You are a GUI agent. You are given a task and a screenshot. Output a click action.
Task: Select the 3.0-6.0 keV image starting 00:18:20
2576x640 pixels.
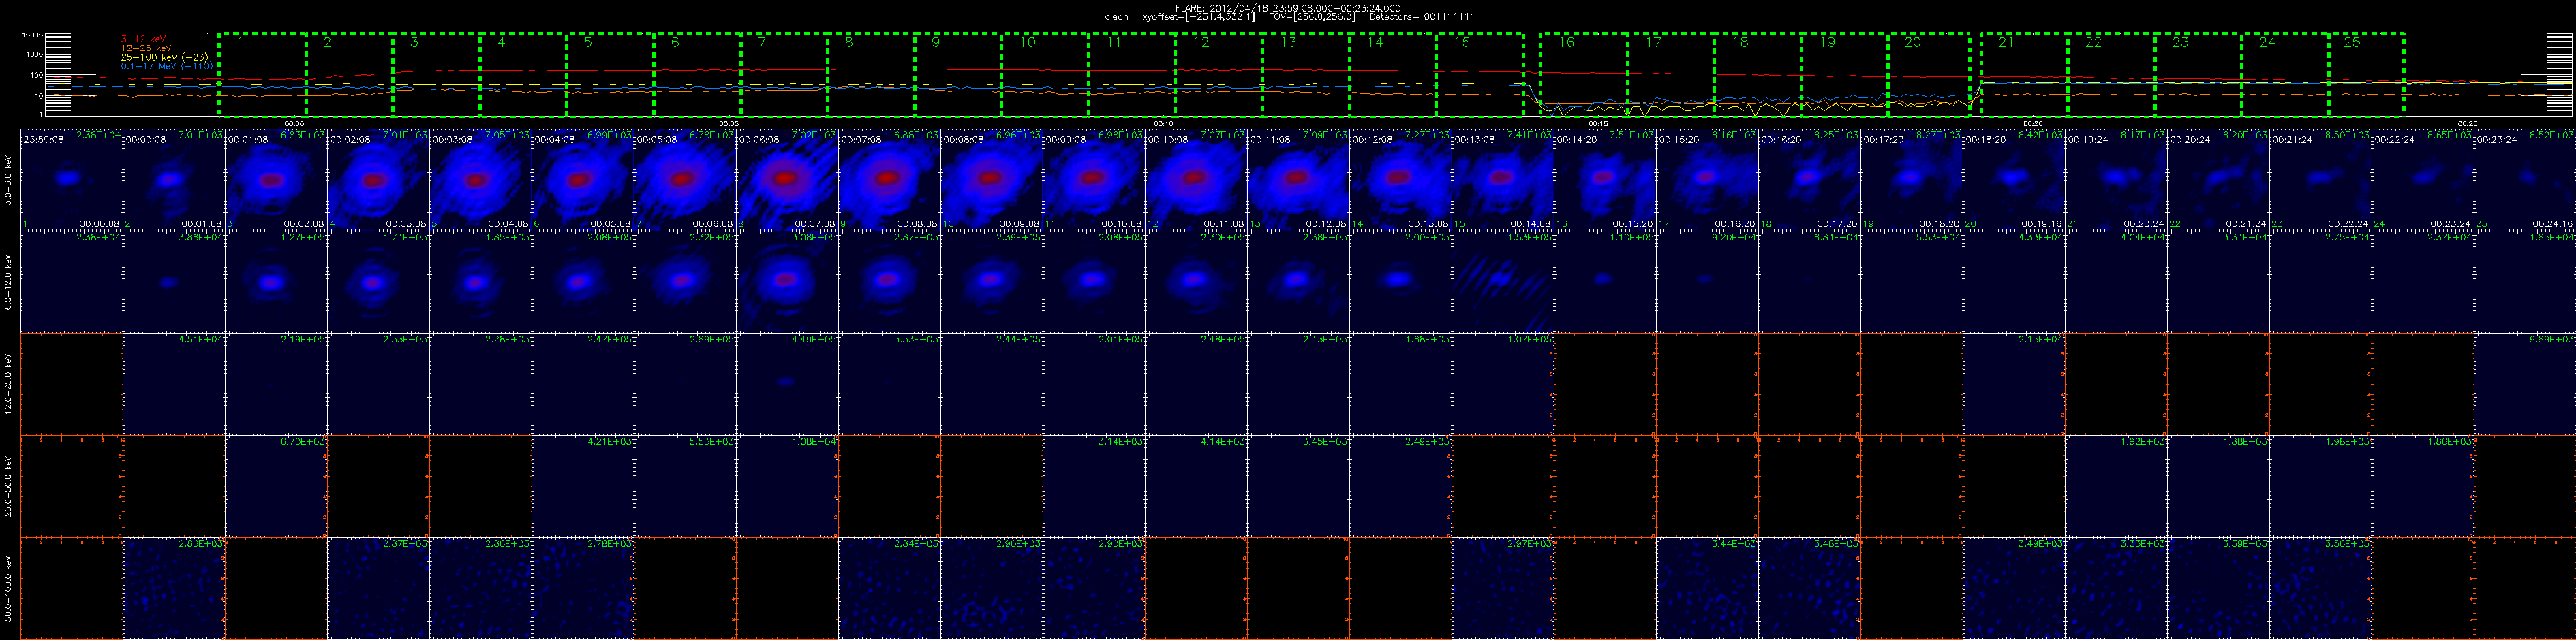click(2013, 178)
